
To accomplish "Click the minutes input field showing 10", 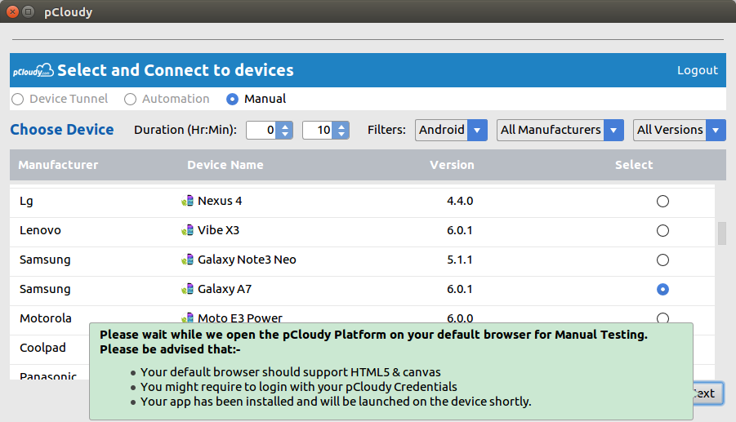I will [x=319, y=130].
